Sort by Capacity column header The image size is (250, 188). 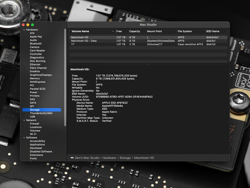[x=135, y=32]
